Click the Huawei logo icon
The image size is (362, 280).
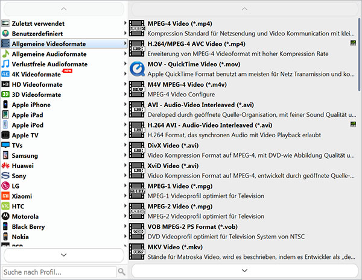(x=5, y=166)
